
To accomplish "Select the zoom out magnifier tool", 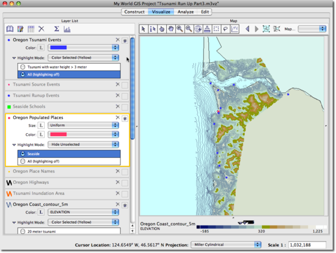I will pos(189,29).
